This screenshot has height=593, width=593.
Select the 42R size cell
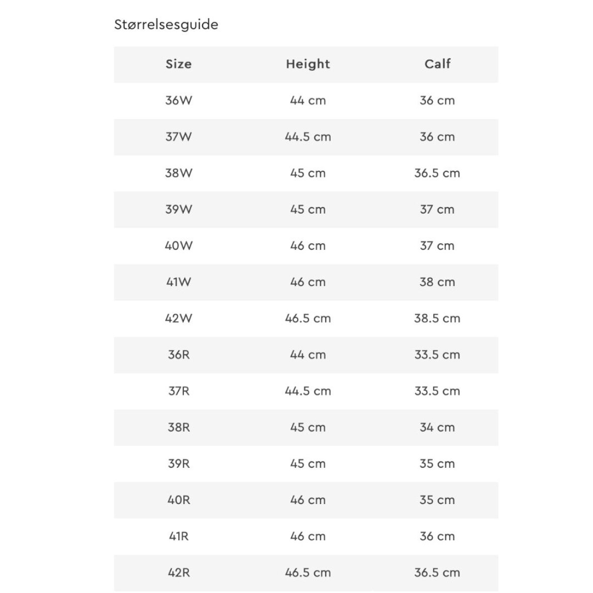tap(178, 572)
